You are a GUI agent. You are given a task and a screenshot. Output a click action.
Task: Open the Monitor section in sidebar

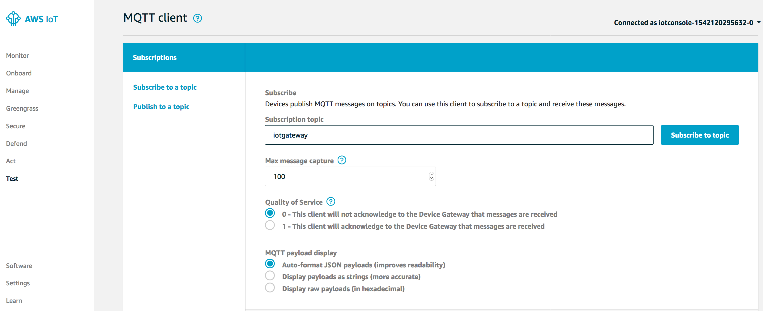17,56
